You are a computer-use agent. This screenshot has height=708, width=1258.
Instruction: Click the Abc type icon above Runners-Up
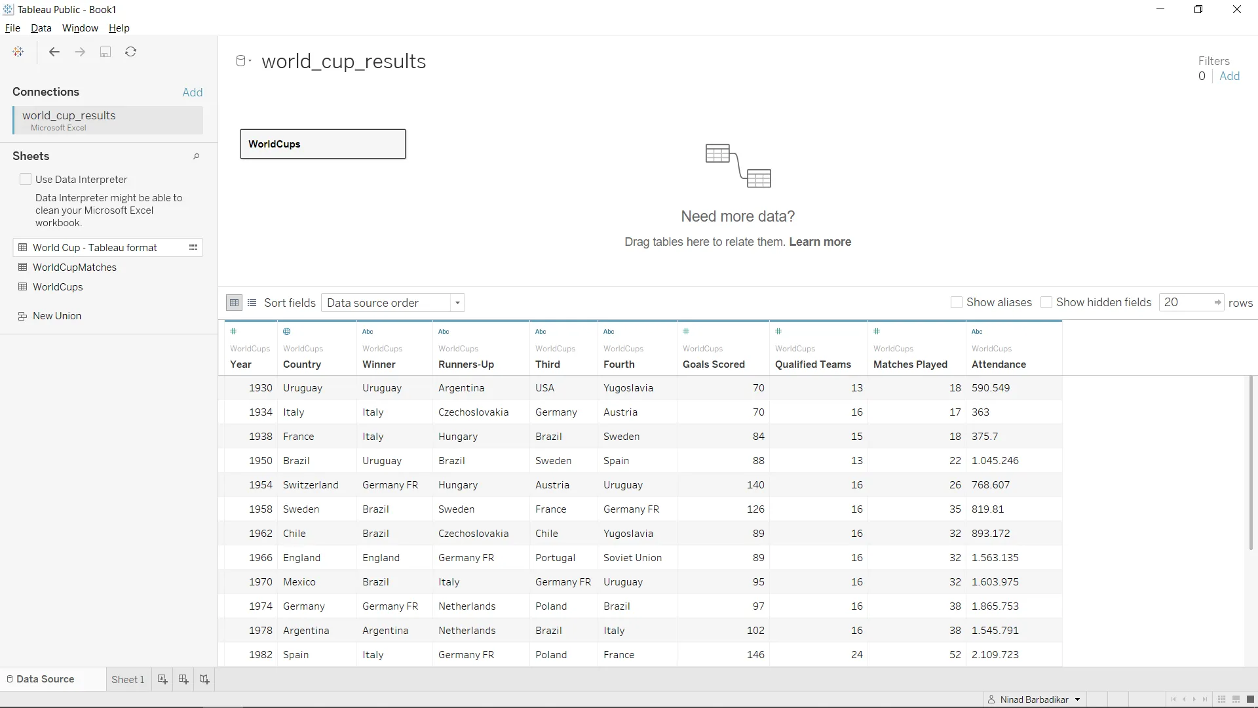[444, 331]
